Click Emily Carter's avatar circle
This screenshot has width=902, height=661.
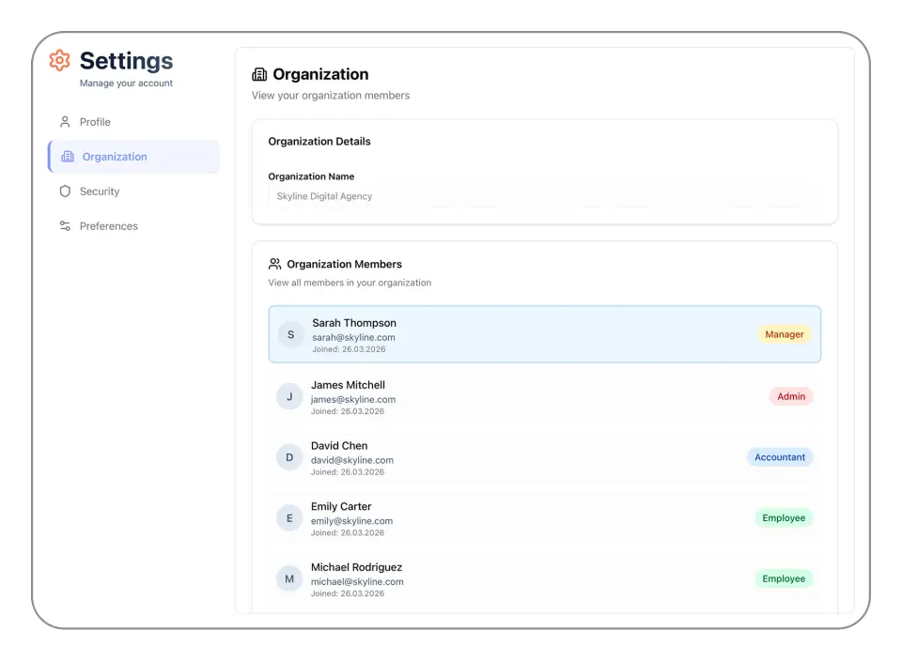tap(289, 517)
